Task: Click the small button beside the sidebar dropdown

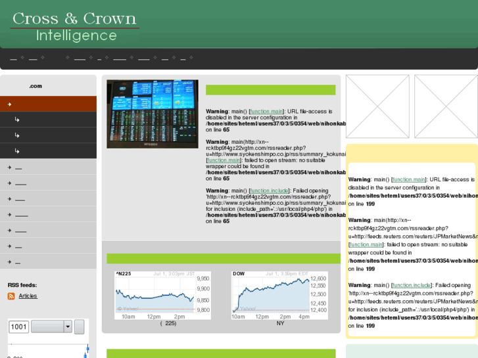Action: click(x=80, y=326)
